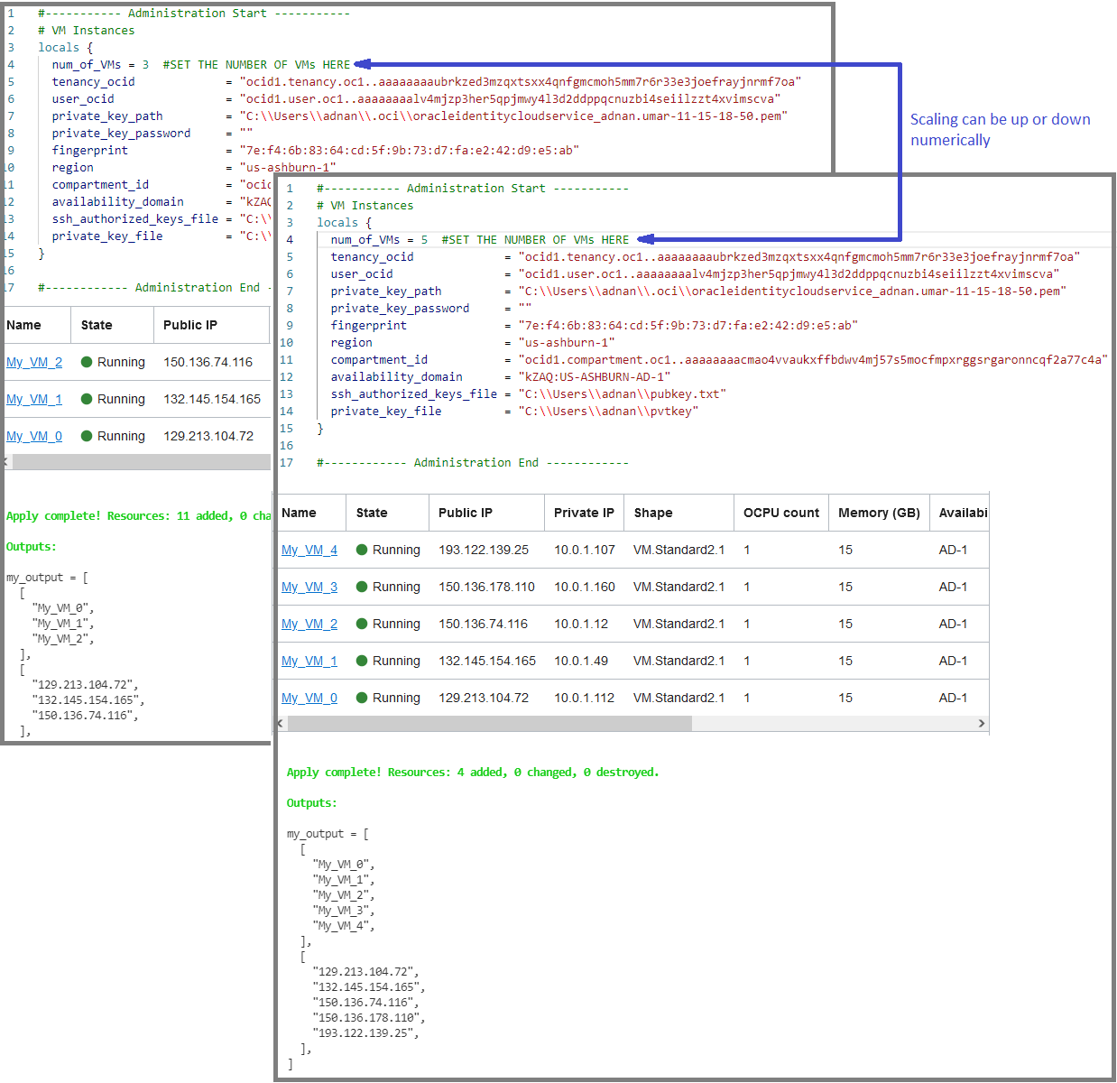Screen dimensions: 1117x1083
Task: Open the My_VM_3 instance link
Action: point(309,587)
